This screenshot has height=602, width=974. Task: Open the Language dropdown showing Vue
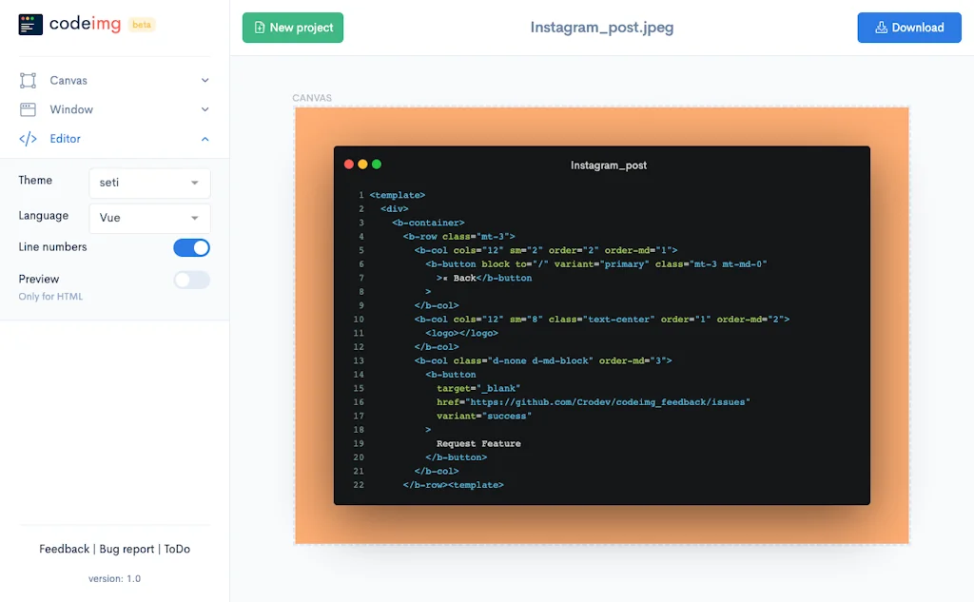pos(148,218)
